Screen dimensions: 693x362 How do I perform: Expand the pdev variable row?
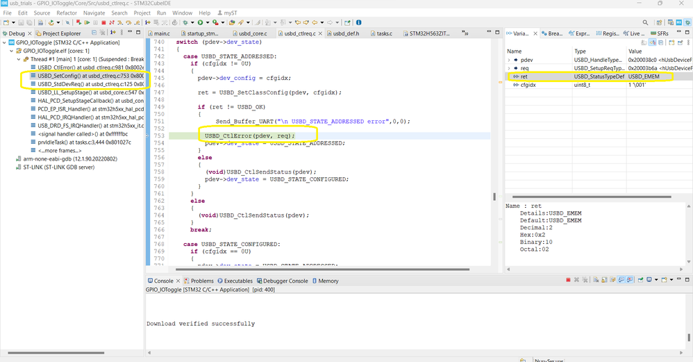509,60
